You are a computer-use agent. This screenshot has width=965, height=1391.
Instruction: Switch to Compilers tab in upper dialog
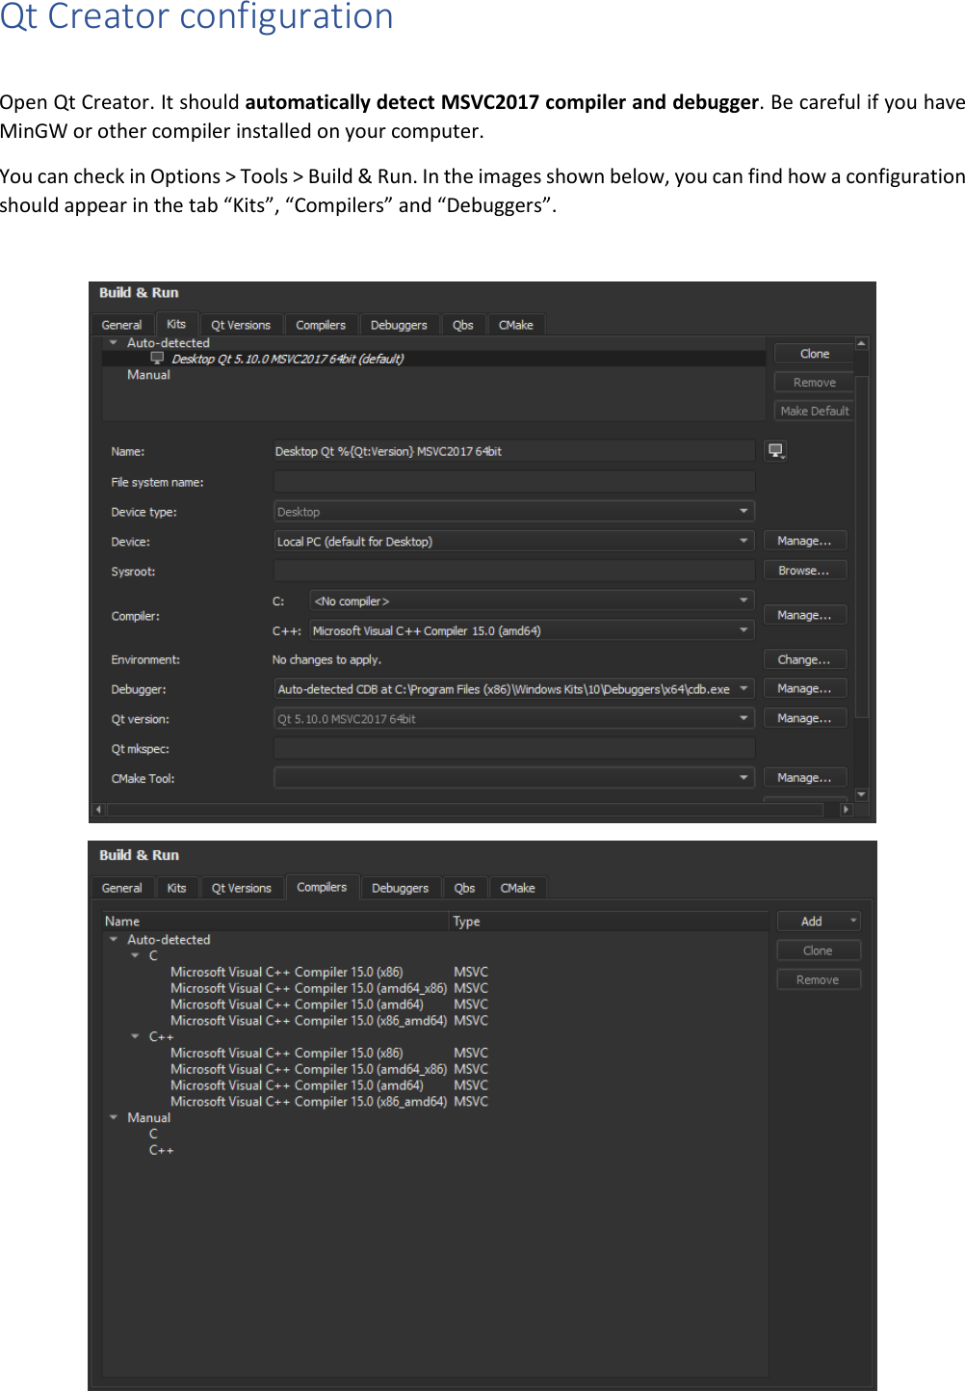[x=321, y=325]
